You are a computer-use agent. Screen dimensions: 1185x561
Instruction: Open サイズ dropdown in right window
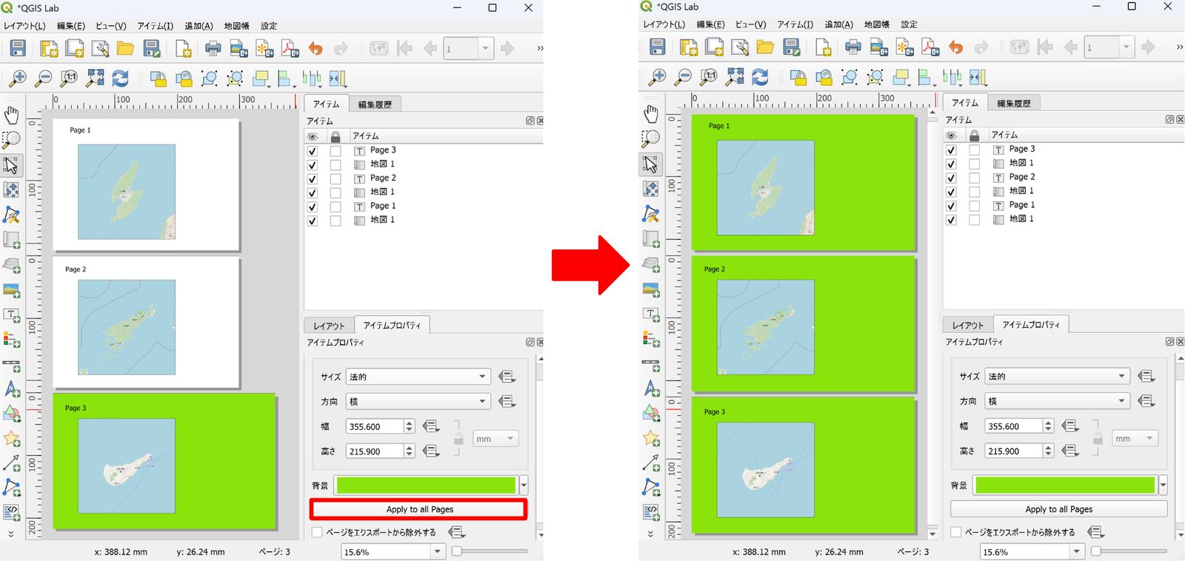pos(1058,376)
